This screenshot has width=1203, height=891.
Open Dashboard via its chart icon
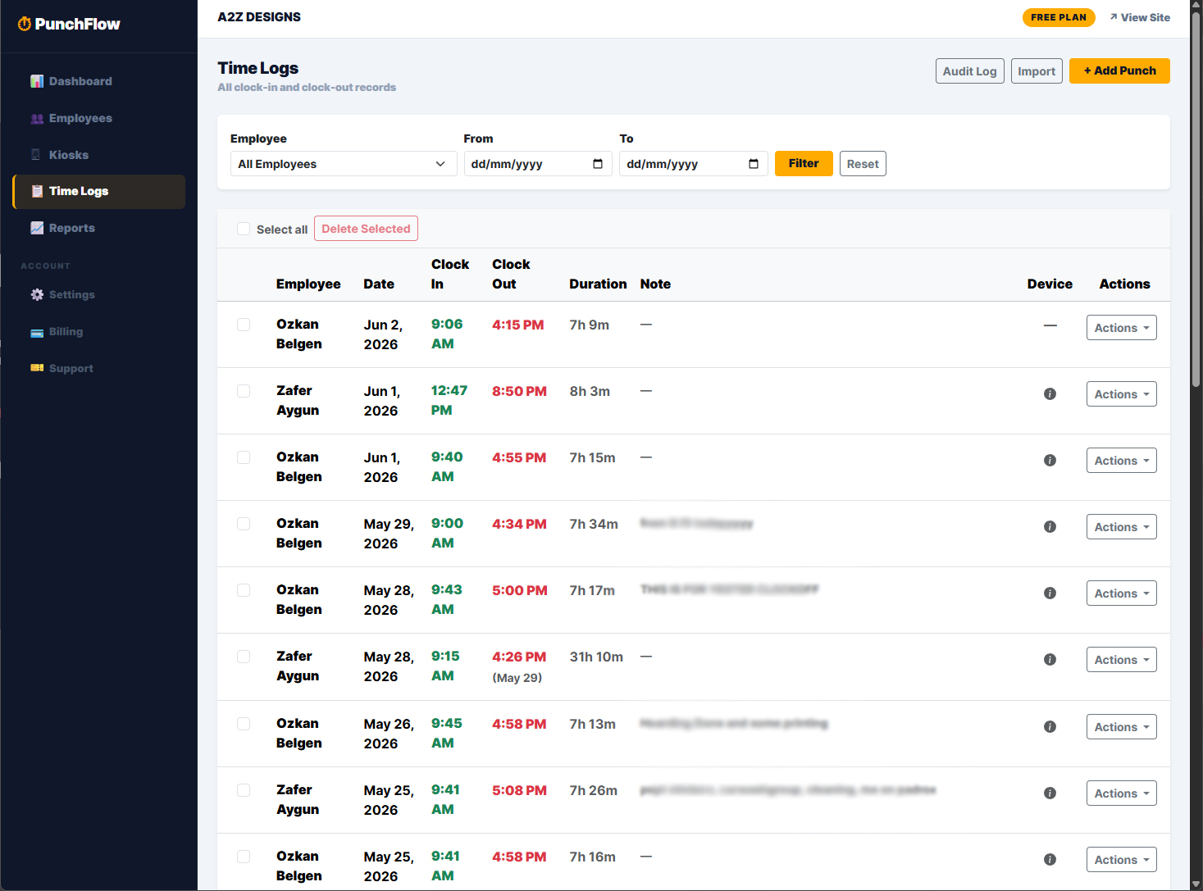click(37, 81)
